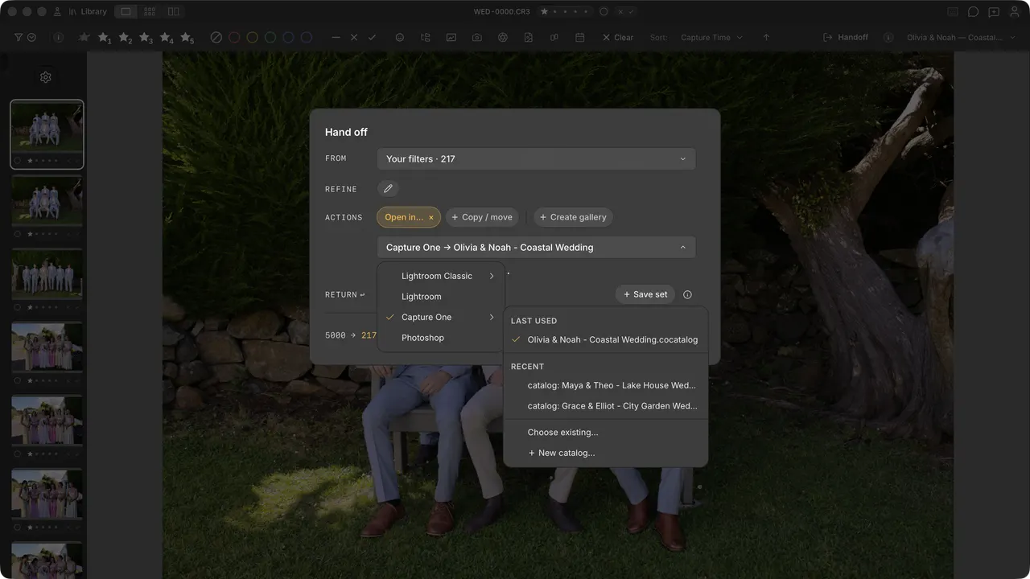Click '+ New catalog...' option

(605, 453)
